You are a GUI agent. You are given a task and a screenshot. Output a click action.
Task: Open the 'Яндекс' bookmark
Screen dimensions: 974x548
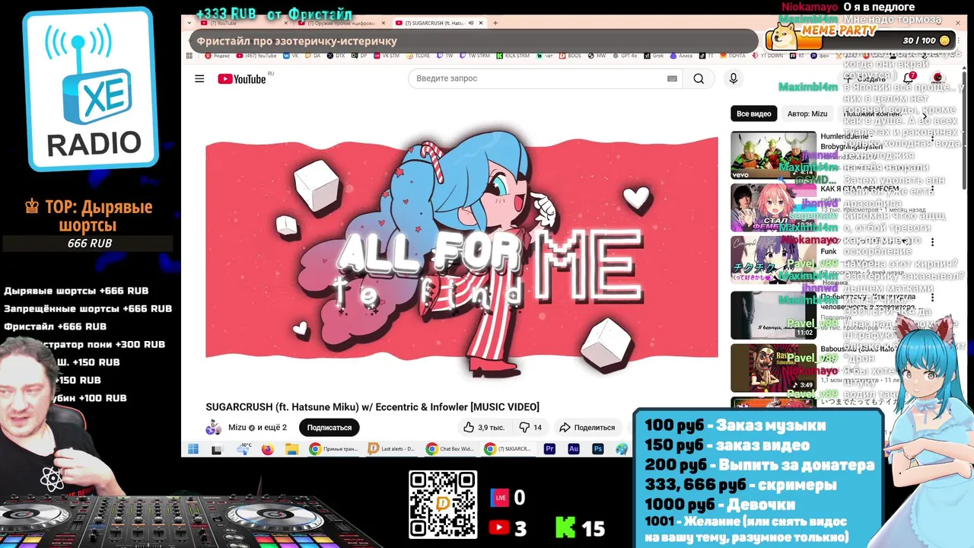[x=217, y=55]
